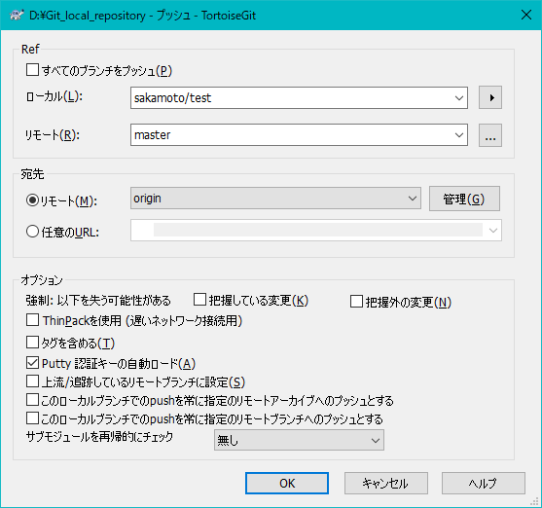Click the TortoiseGit turtle icon in title bar
The image size is (542, 508).
tap(17, 16)
